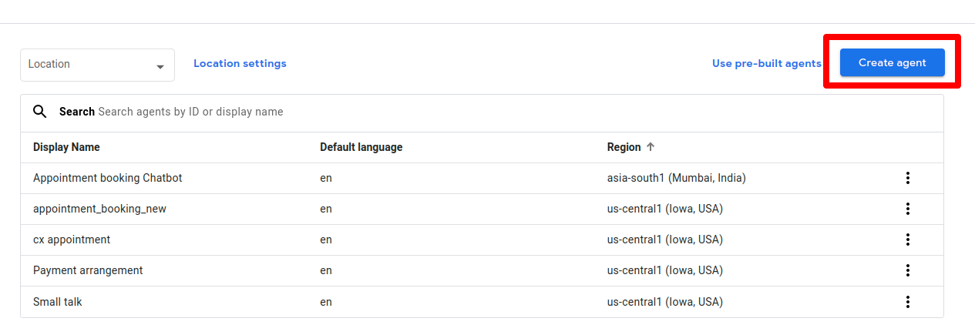Screen dimensions: 975x335
Task: Open three-dot menu for Payment arrangement
Action: coord(908,270)
